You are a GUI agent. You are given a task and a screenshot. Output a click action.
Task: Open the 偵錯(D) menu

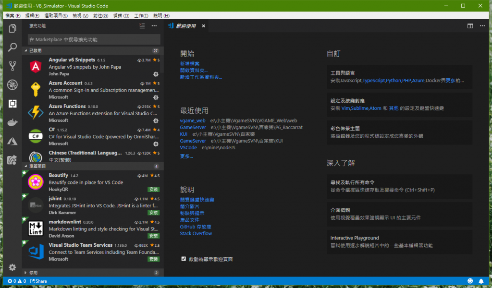(121, 16)
